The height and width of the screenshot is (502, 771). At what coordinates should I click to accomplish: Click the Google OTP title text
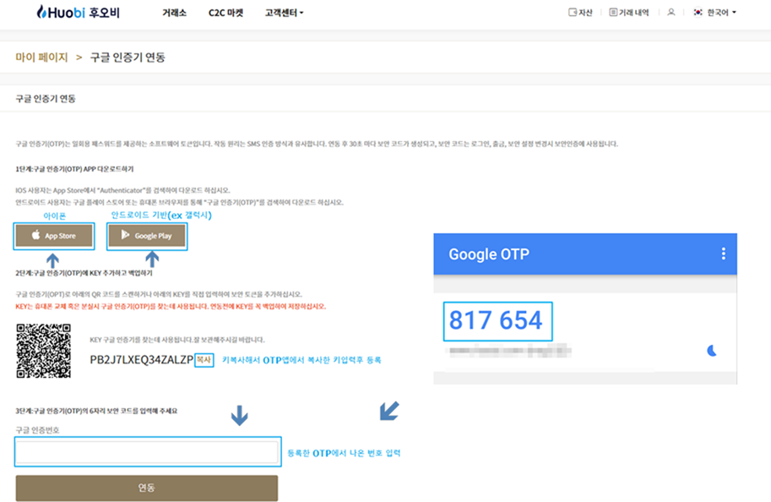pyautogui.click(x=489, y=254)
